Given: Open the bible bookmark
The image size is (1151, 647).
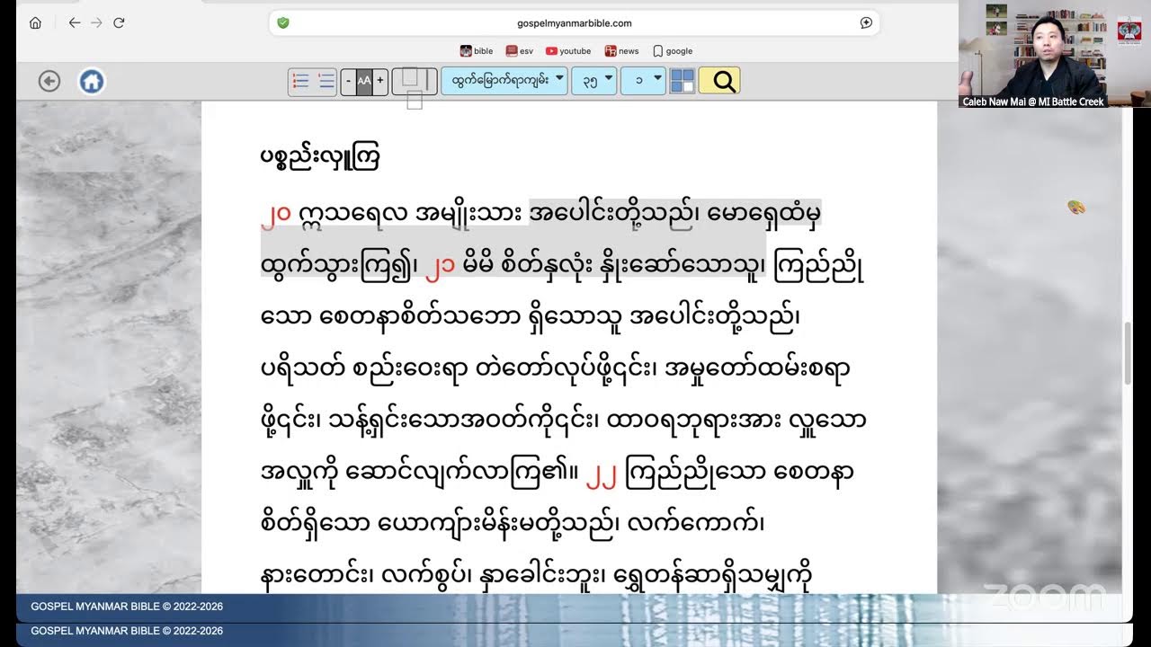Looking at the screenshot, I should 477,51.
